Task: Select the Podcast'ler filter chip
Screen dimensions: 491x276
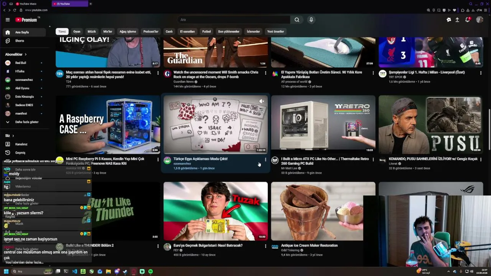Action: 151,31
